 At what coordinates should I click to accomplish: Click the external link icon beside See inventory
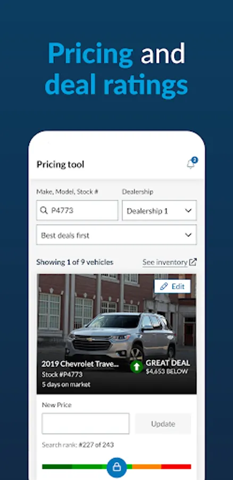coord(193,262)
